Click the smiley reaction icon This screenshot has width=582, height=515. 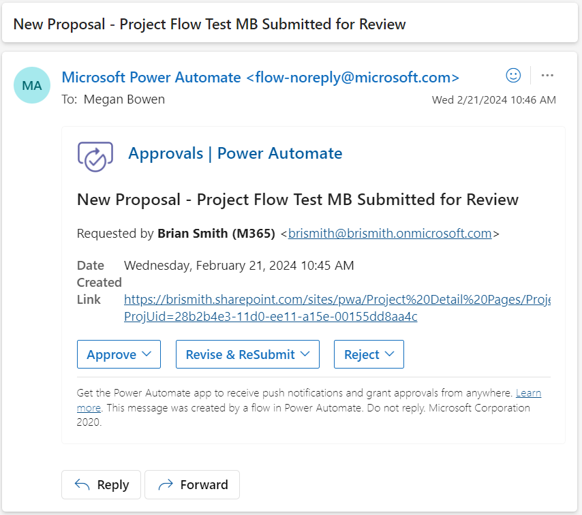513,76
